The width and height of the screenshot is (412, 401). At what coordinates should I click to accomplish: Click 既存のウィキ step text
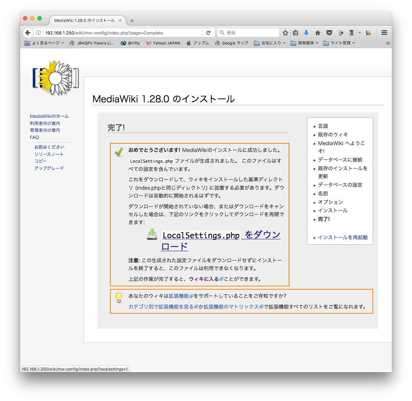(333, 135)
